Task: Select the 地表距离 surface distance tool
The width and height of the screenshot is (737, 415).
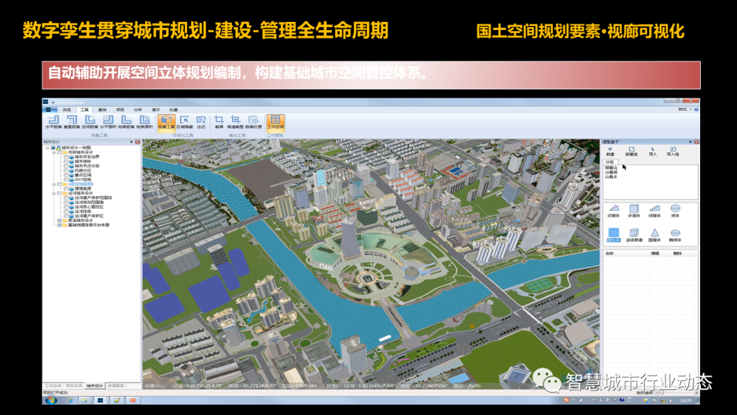Action: (x=126, y=122)
